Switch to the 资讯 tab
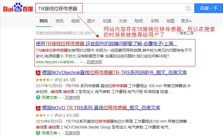The image size is (223, 136). point(60,21)
